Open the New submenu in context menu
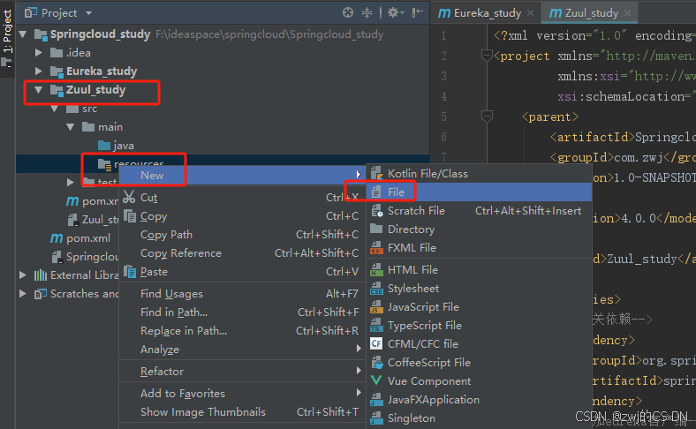This screenshot has height=429, width=696. 242,176
